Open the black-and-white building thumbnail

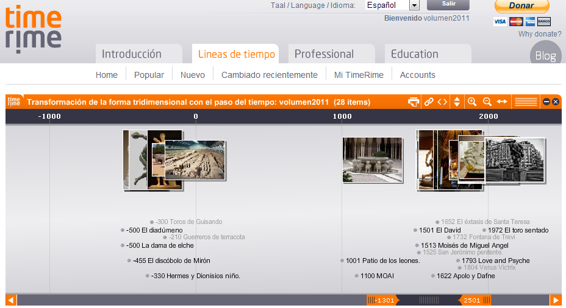(515, 160)
